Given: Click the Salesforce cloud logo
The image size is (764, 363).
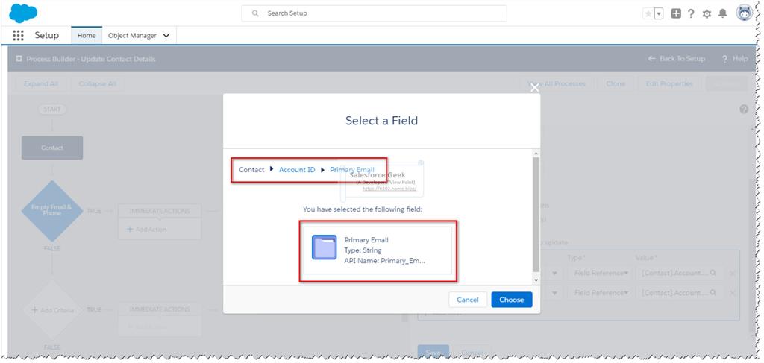Looking at the screenshot, I should pos(23,13).
